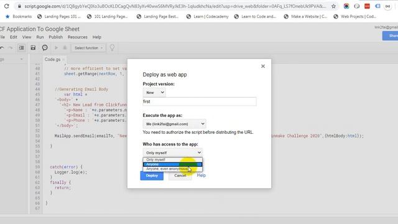
Task: Click the lightbulb icon in the toolbar
Action: pyautogui.click(x=112, y=48)
